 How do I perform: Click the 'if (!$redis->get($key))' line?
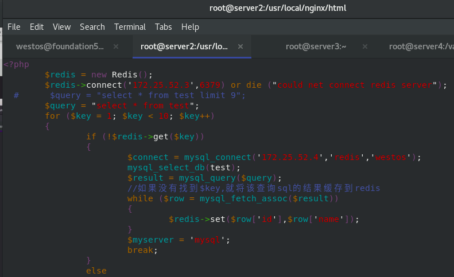(x=145, y=136)
